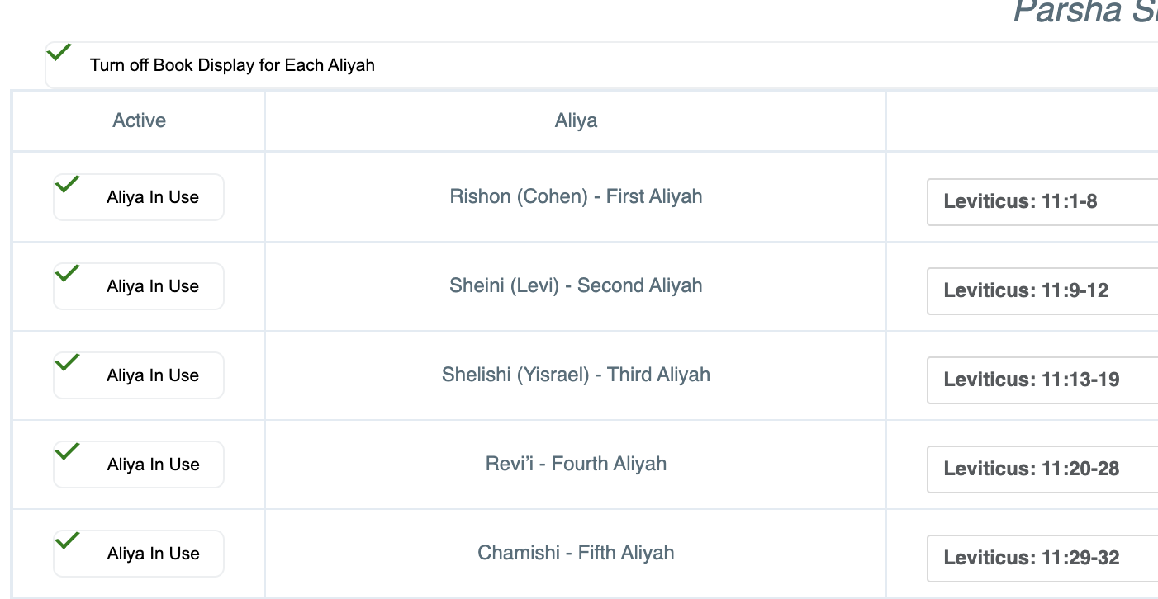Click Chamishi - Fifth Aliyah label
1158x599 pixels.
click(x=576, y=553)
